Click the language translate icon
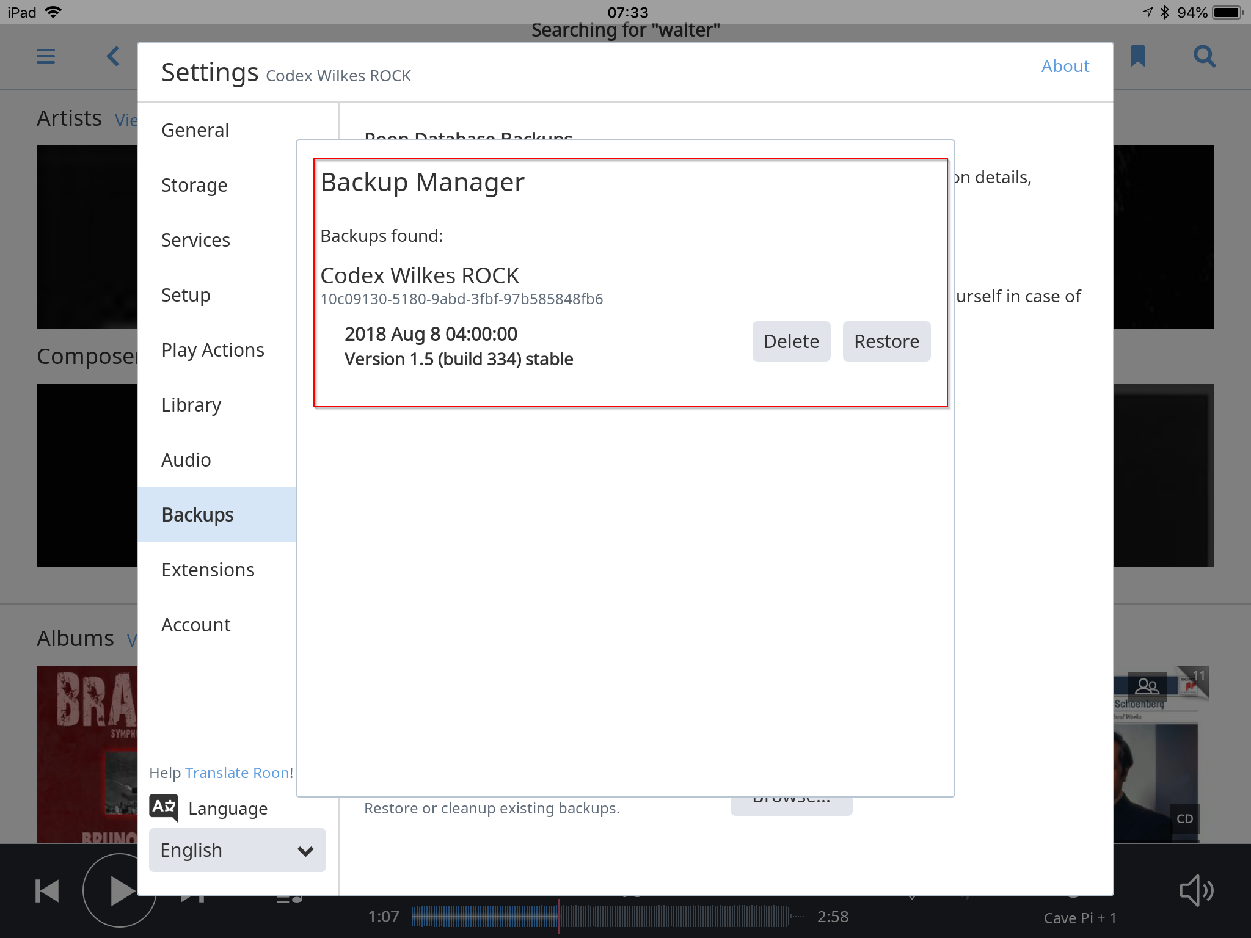 pos(164,807)
